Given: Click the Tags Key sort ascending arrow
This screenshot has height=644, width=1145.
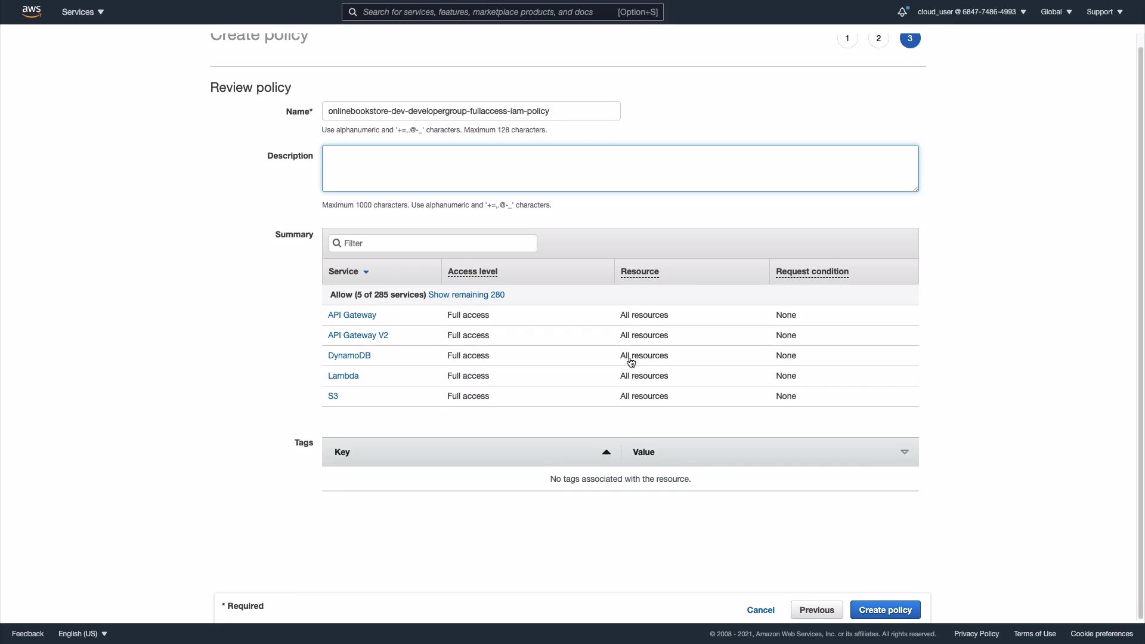Looking at the screenshot, I should 606,452.
